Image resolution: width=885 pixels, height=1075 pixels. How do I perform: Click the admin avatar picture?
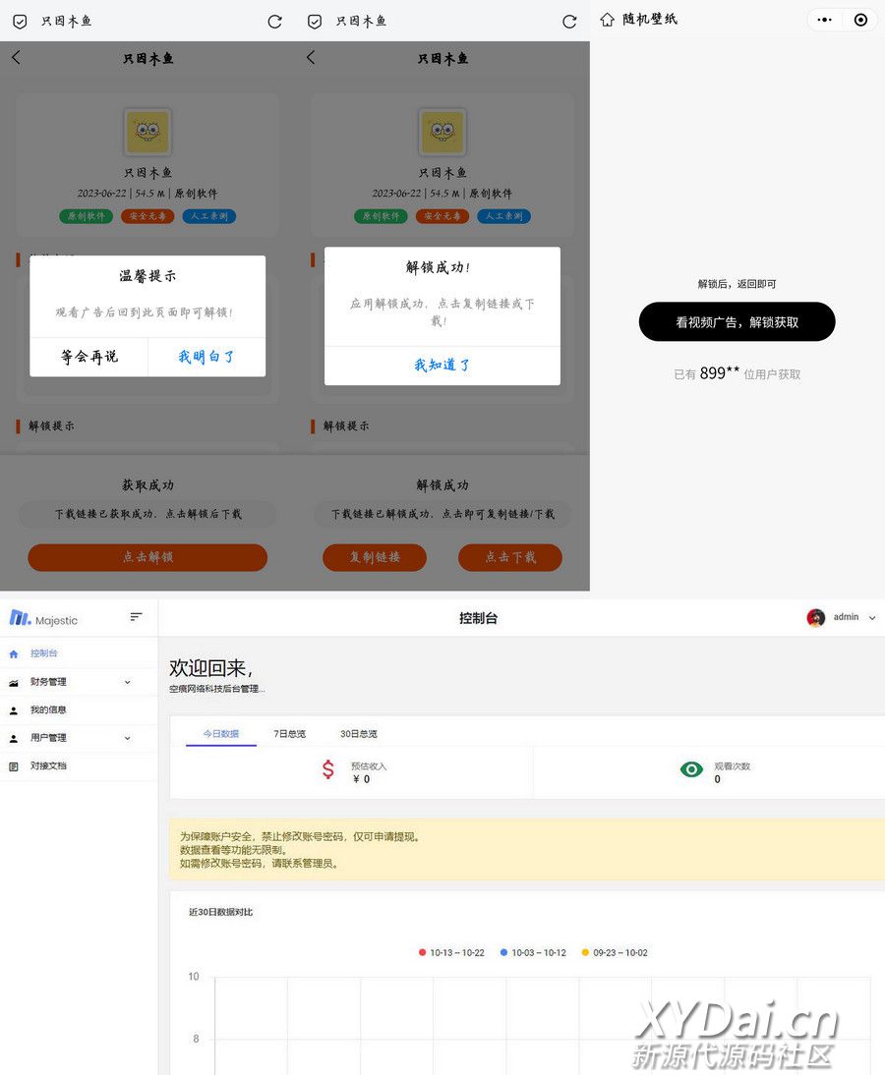point(815,617)
